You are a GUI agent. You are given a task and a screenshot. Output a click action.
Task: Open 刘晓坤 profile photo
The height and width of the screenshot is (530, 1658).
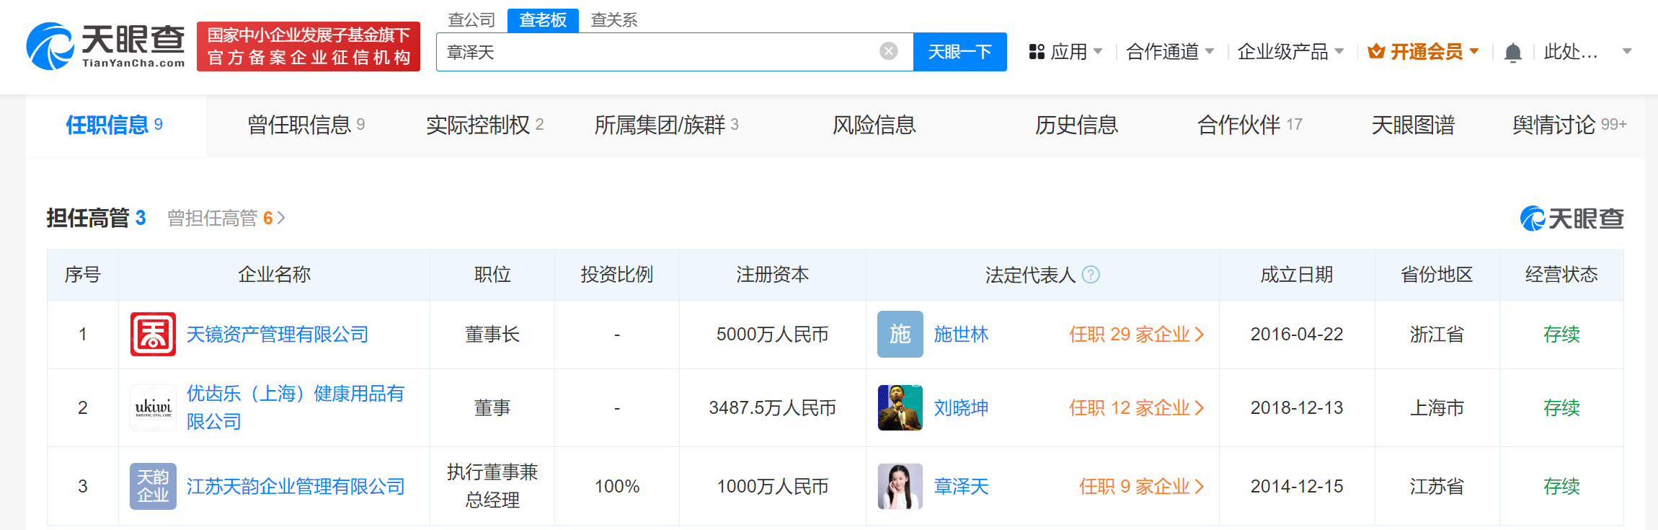coord(900,408)
